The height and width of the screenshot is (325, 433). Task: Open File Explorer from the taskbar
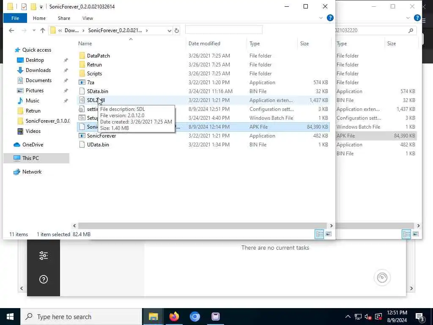(x=153, y=317)
